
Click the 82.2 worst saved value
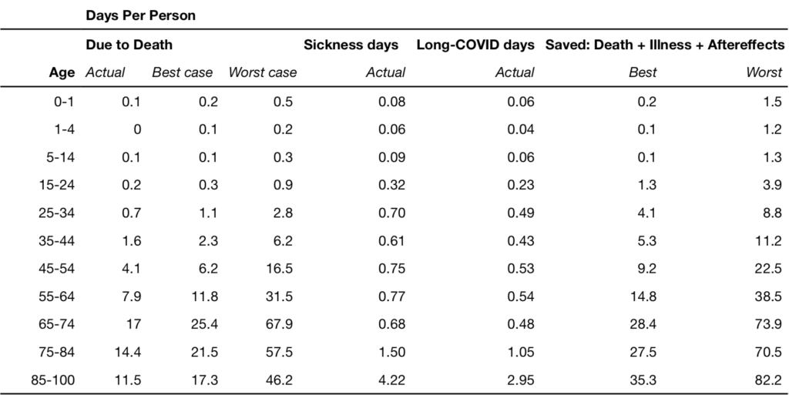click(x=769, y=379)
